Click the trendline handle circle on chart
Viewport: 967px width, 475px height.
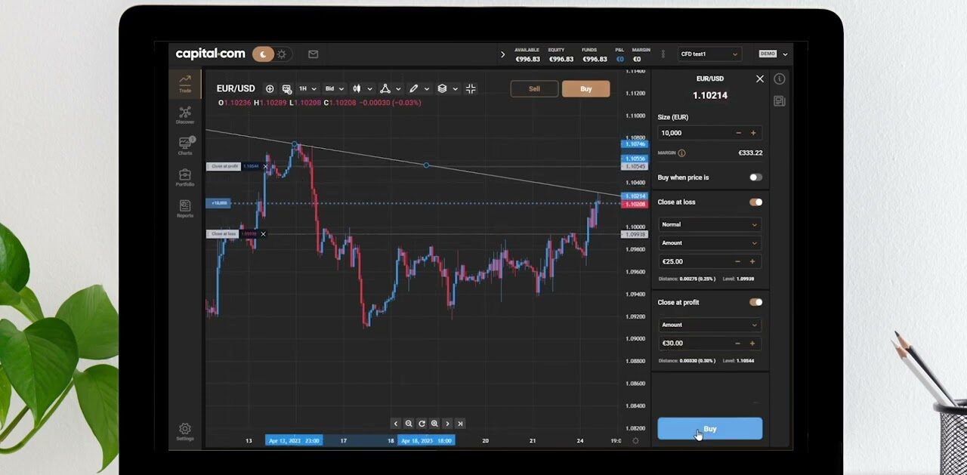[x=427, y=165]
